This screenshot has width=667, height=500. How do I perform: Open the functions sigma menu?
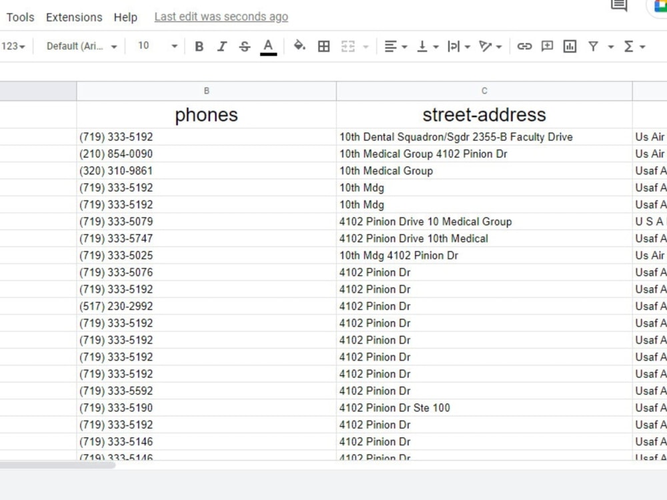(634, 47)
